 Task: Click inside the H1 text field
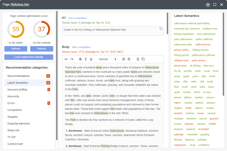click(110, 30)
